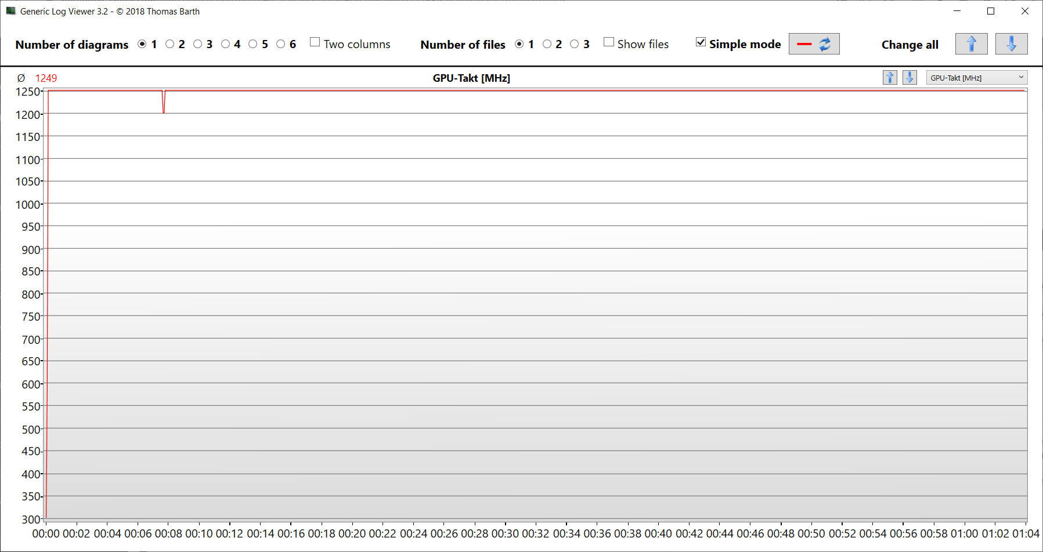
Task: Click the GPU-Takt [MHz] chart title
Action: (471, 78)
